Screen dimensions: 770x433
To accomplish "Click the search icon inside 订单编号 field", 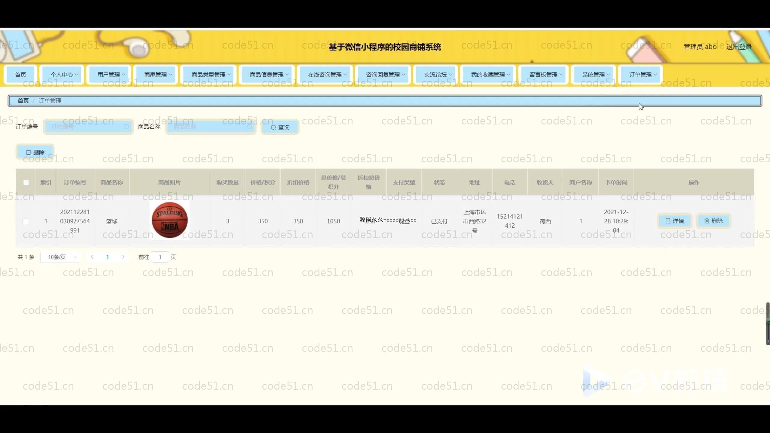I will pyautogui.click(x=127, y=127).
